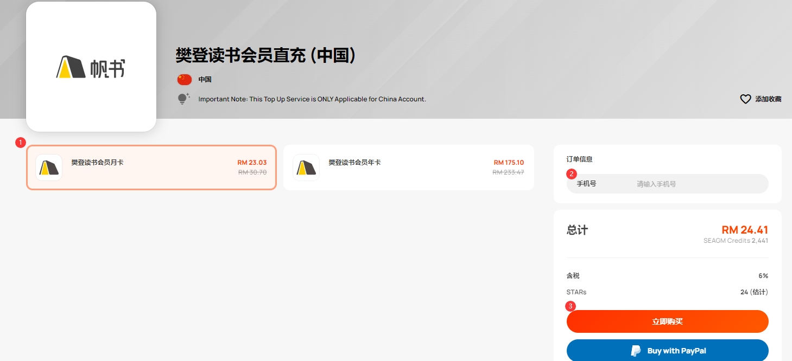This screenshot has width=792, height=361.
Task: Click the 含税 tax label
Action: 573,276
